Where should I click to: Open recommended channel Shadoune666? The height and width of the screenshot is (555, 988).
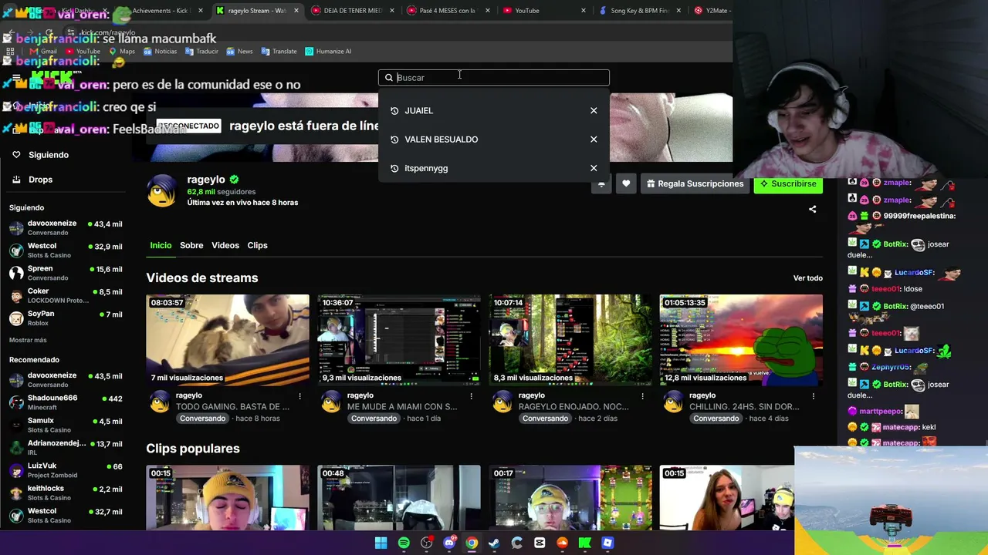tap(66, 402)
